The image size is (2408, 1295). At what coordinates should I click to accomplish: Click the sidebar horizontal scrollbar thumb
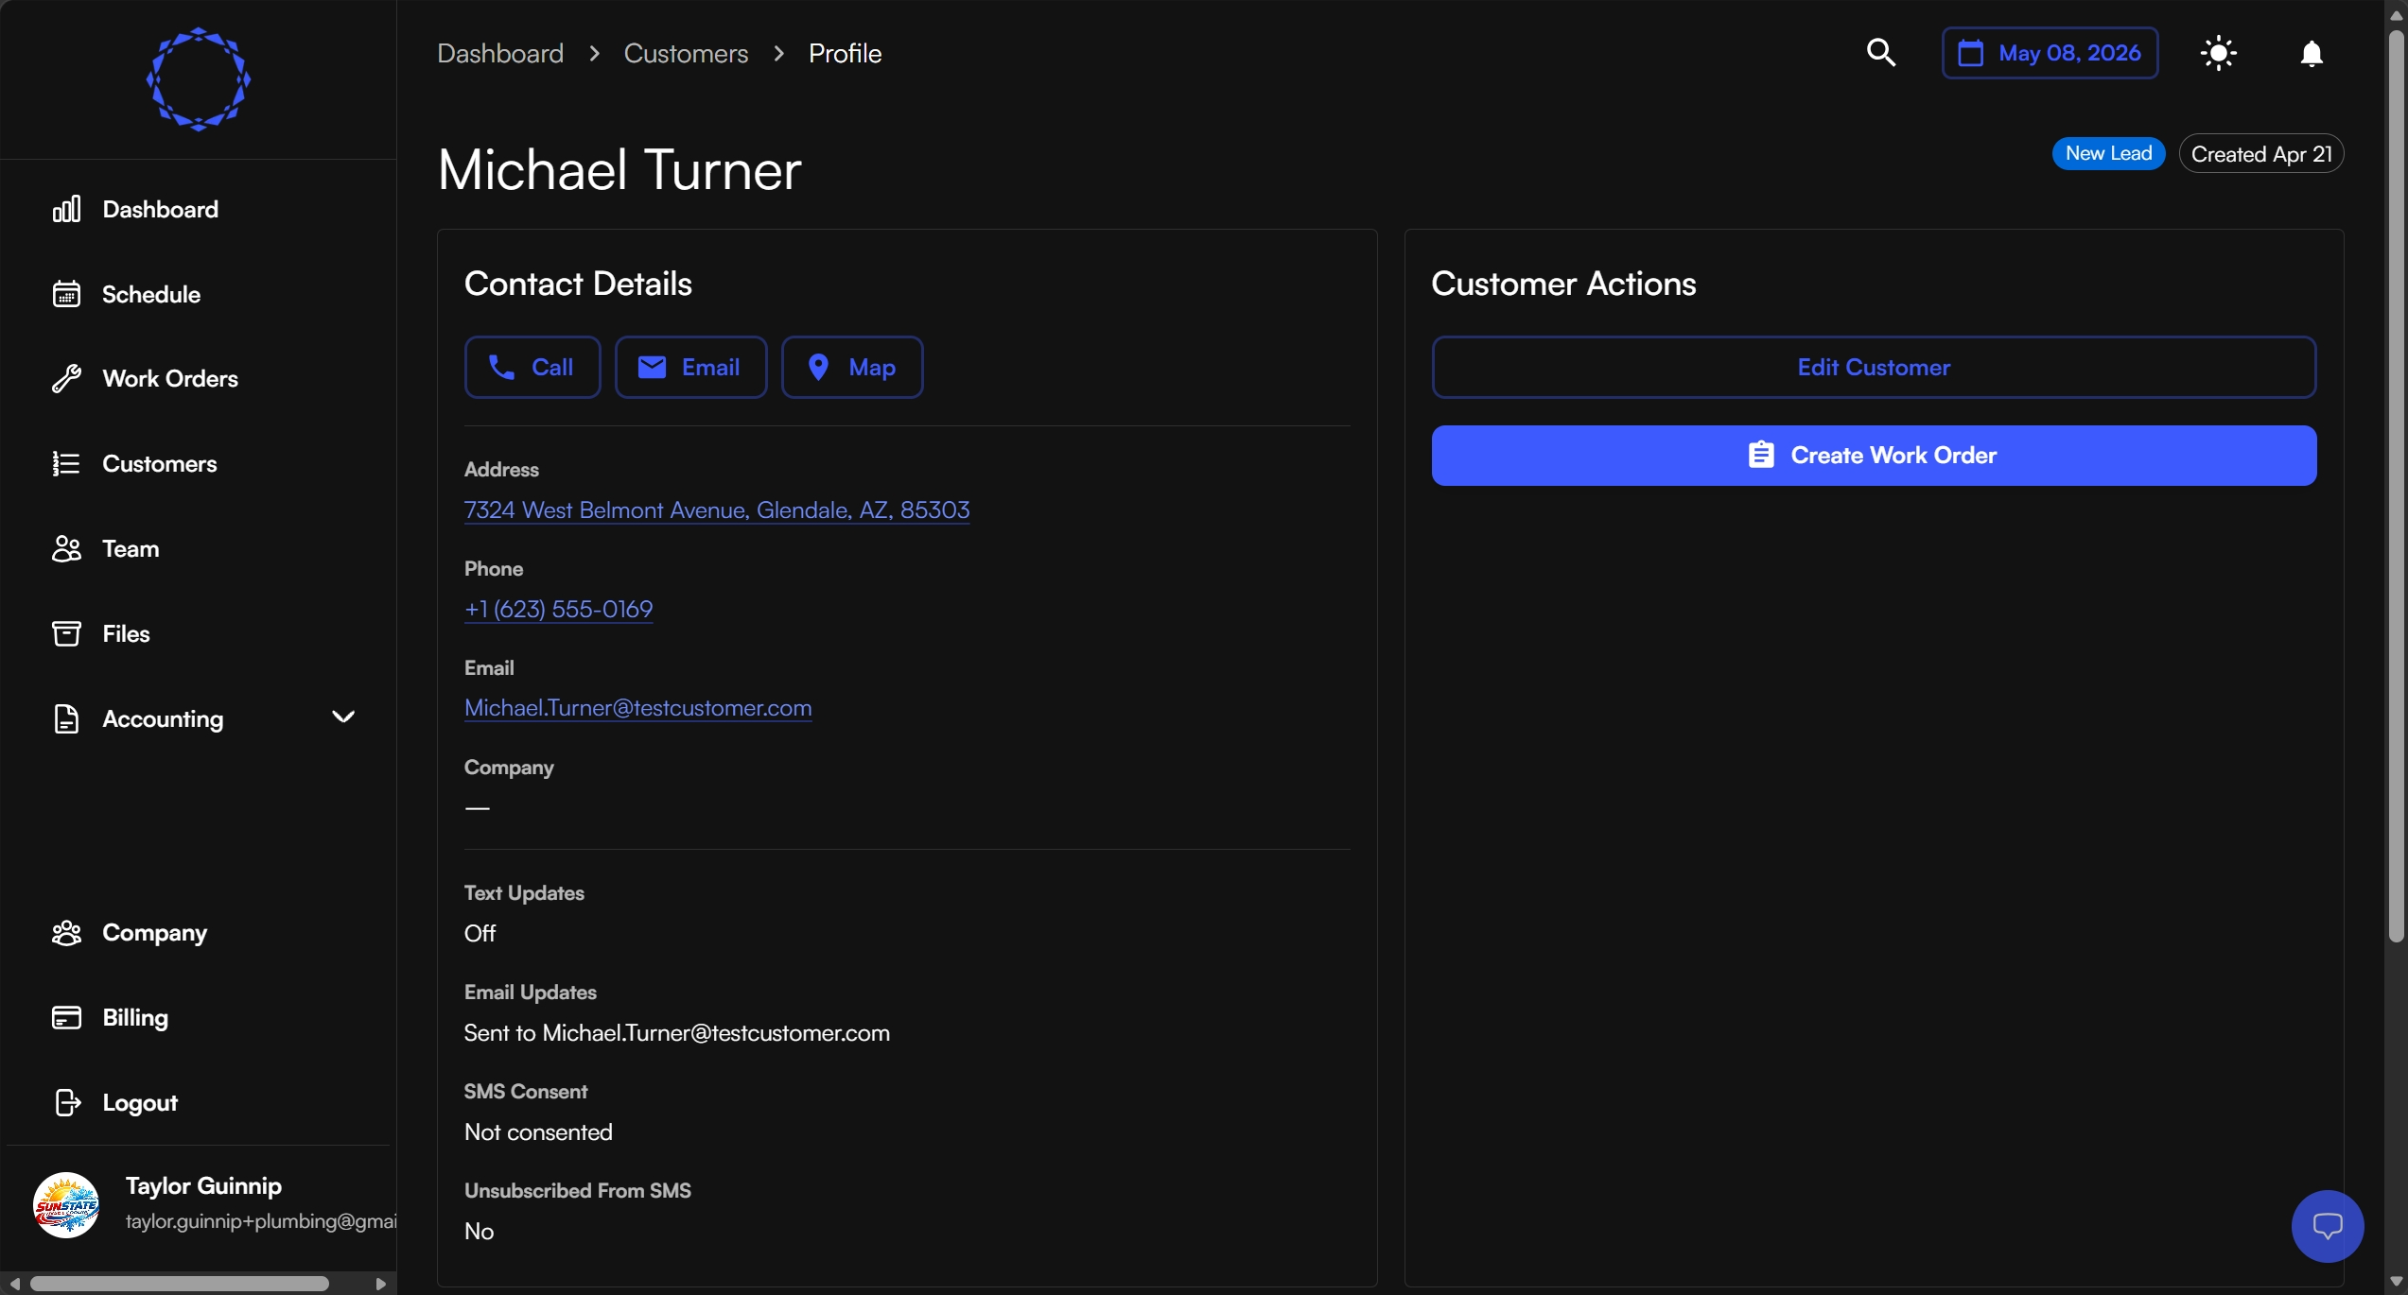point(179,1284)
